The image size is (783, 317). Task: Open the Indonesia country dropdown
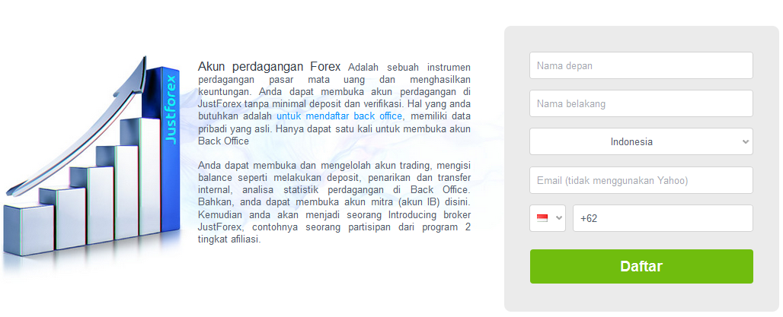click(x=641, y=141)
